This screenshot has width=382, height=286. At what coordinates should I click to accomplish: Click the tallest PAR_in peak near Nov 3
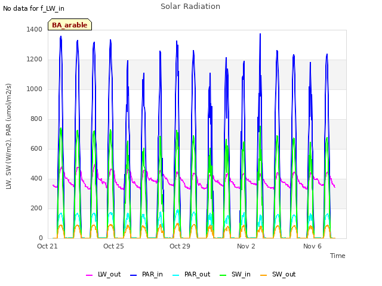[x=260, y=35]
